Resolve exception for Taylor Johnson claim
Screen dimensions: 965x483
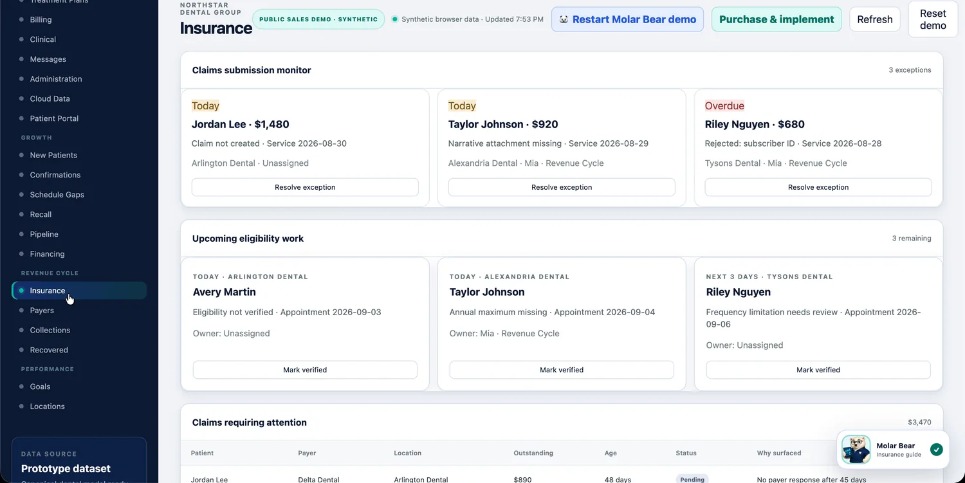562,187
